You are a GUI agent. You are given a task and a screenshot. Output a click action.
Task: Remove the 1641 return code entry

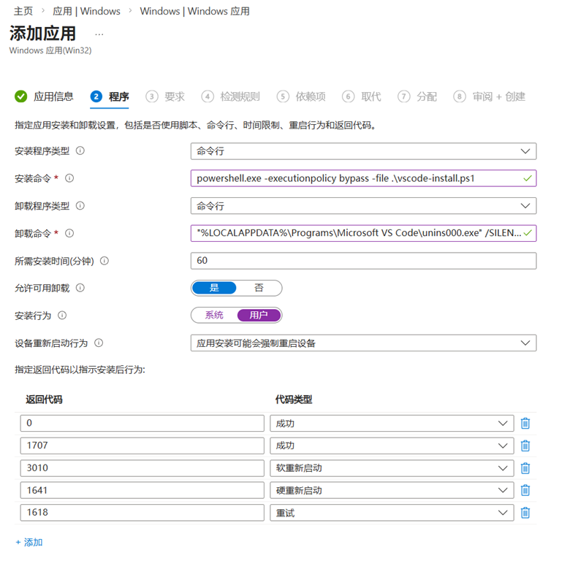coord(525,490)
